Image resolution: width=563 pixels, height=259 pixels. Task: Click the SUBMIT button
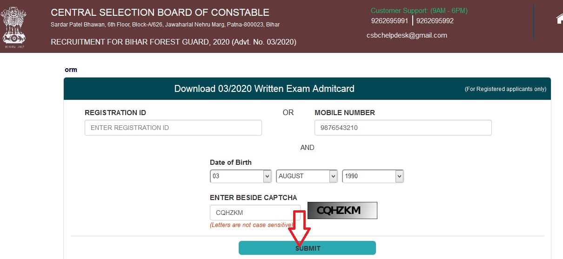point(307,248)
